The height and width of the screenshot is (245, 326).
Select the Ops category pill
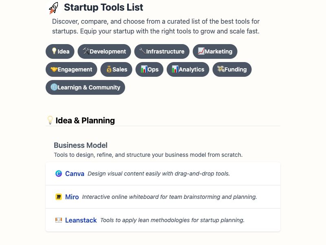point(150,69)
